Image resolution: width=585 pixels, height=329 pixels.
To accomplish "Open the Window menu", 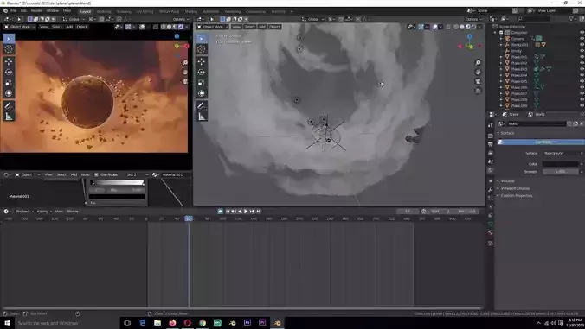I will 53,10.
